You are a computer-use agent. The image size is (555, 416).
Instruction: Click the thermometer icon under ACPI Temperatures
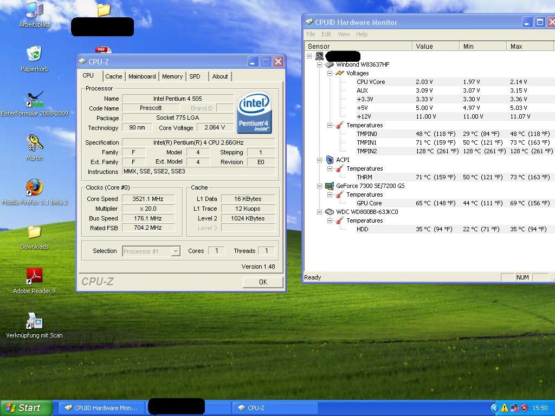pos(340,168)
